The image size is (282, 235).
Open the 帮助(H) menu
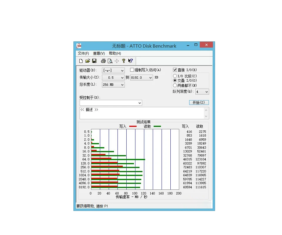[115, 53]
